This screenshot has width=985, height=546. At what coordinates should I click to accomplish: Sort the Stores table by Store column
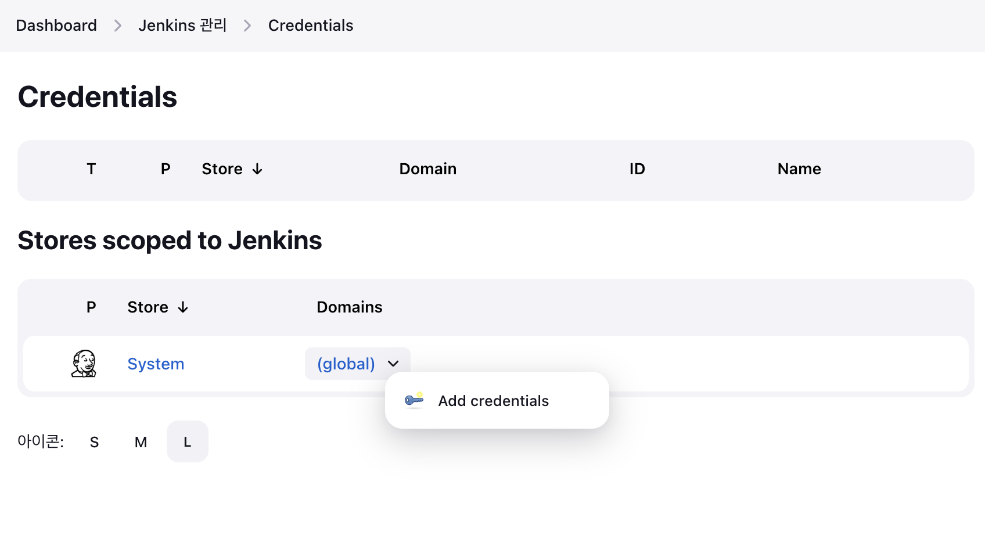[x=158, y=307]
